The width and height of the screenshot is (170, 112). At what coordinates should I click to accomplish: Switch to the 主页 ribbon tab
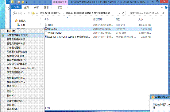[x=26, y=7]
